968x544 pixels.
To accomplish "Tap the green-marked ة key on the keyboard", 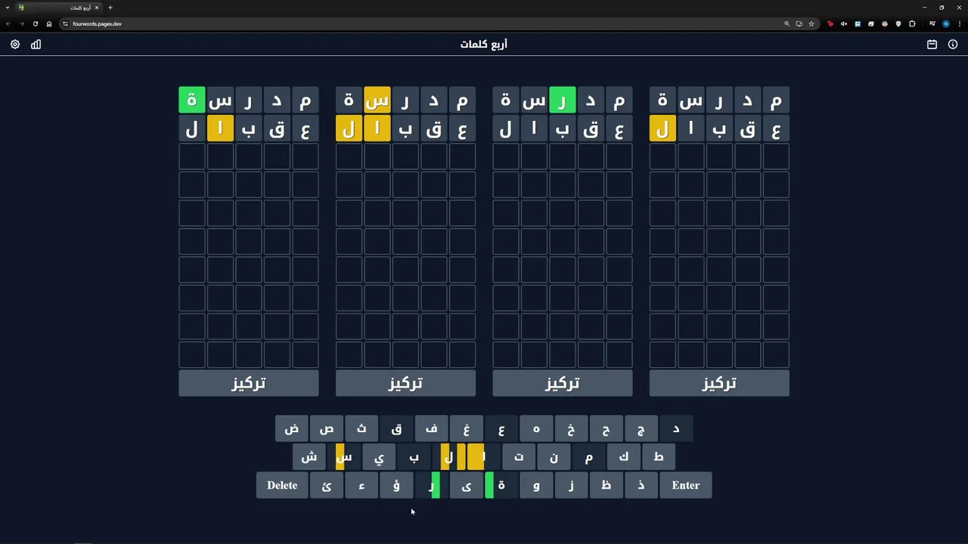I will 501,485.
